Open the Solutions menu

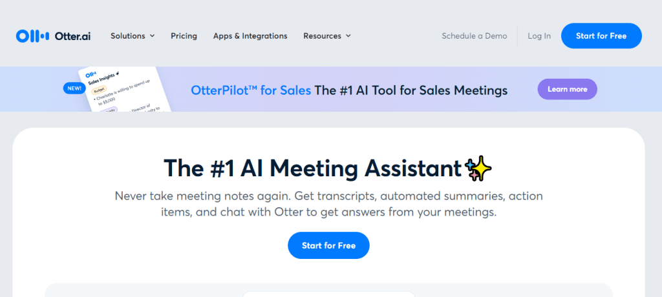[128, 36]
